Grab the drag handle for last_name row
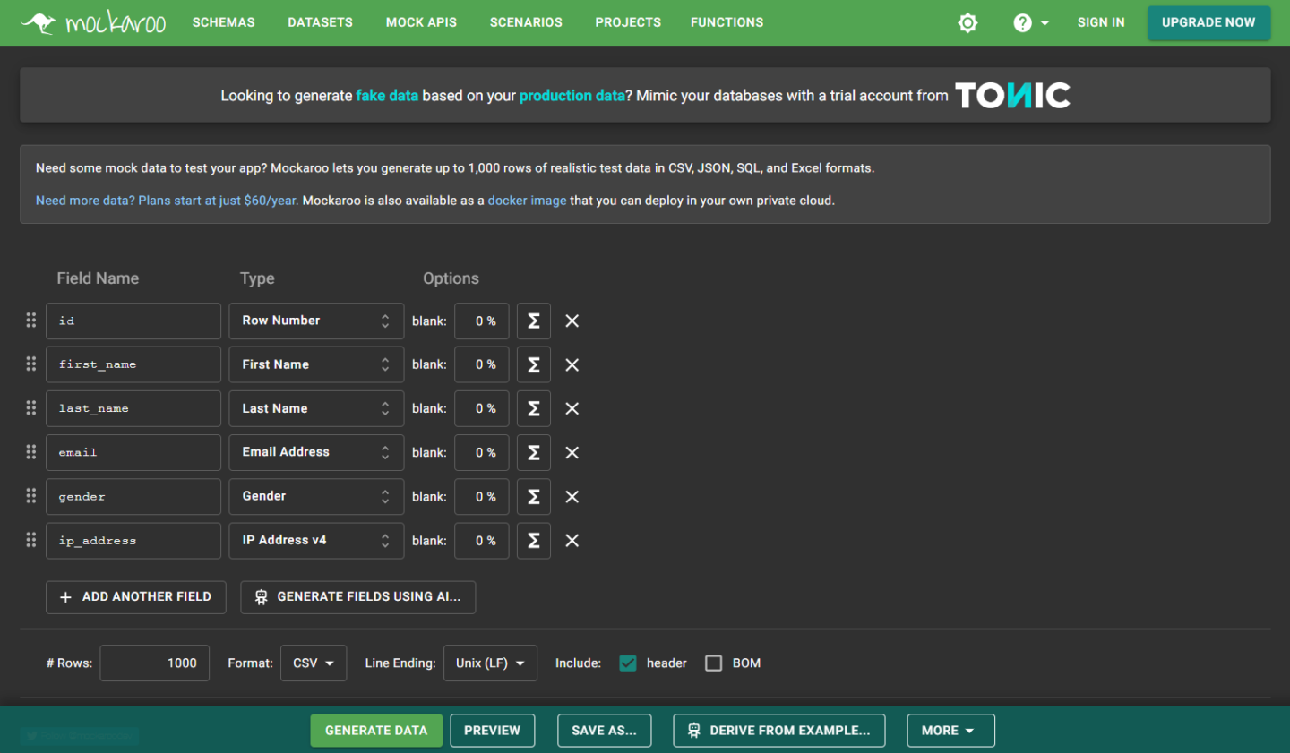Screen dimensions: 1290x753 coord(31,407)
